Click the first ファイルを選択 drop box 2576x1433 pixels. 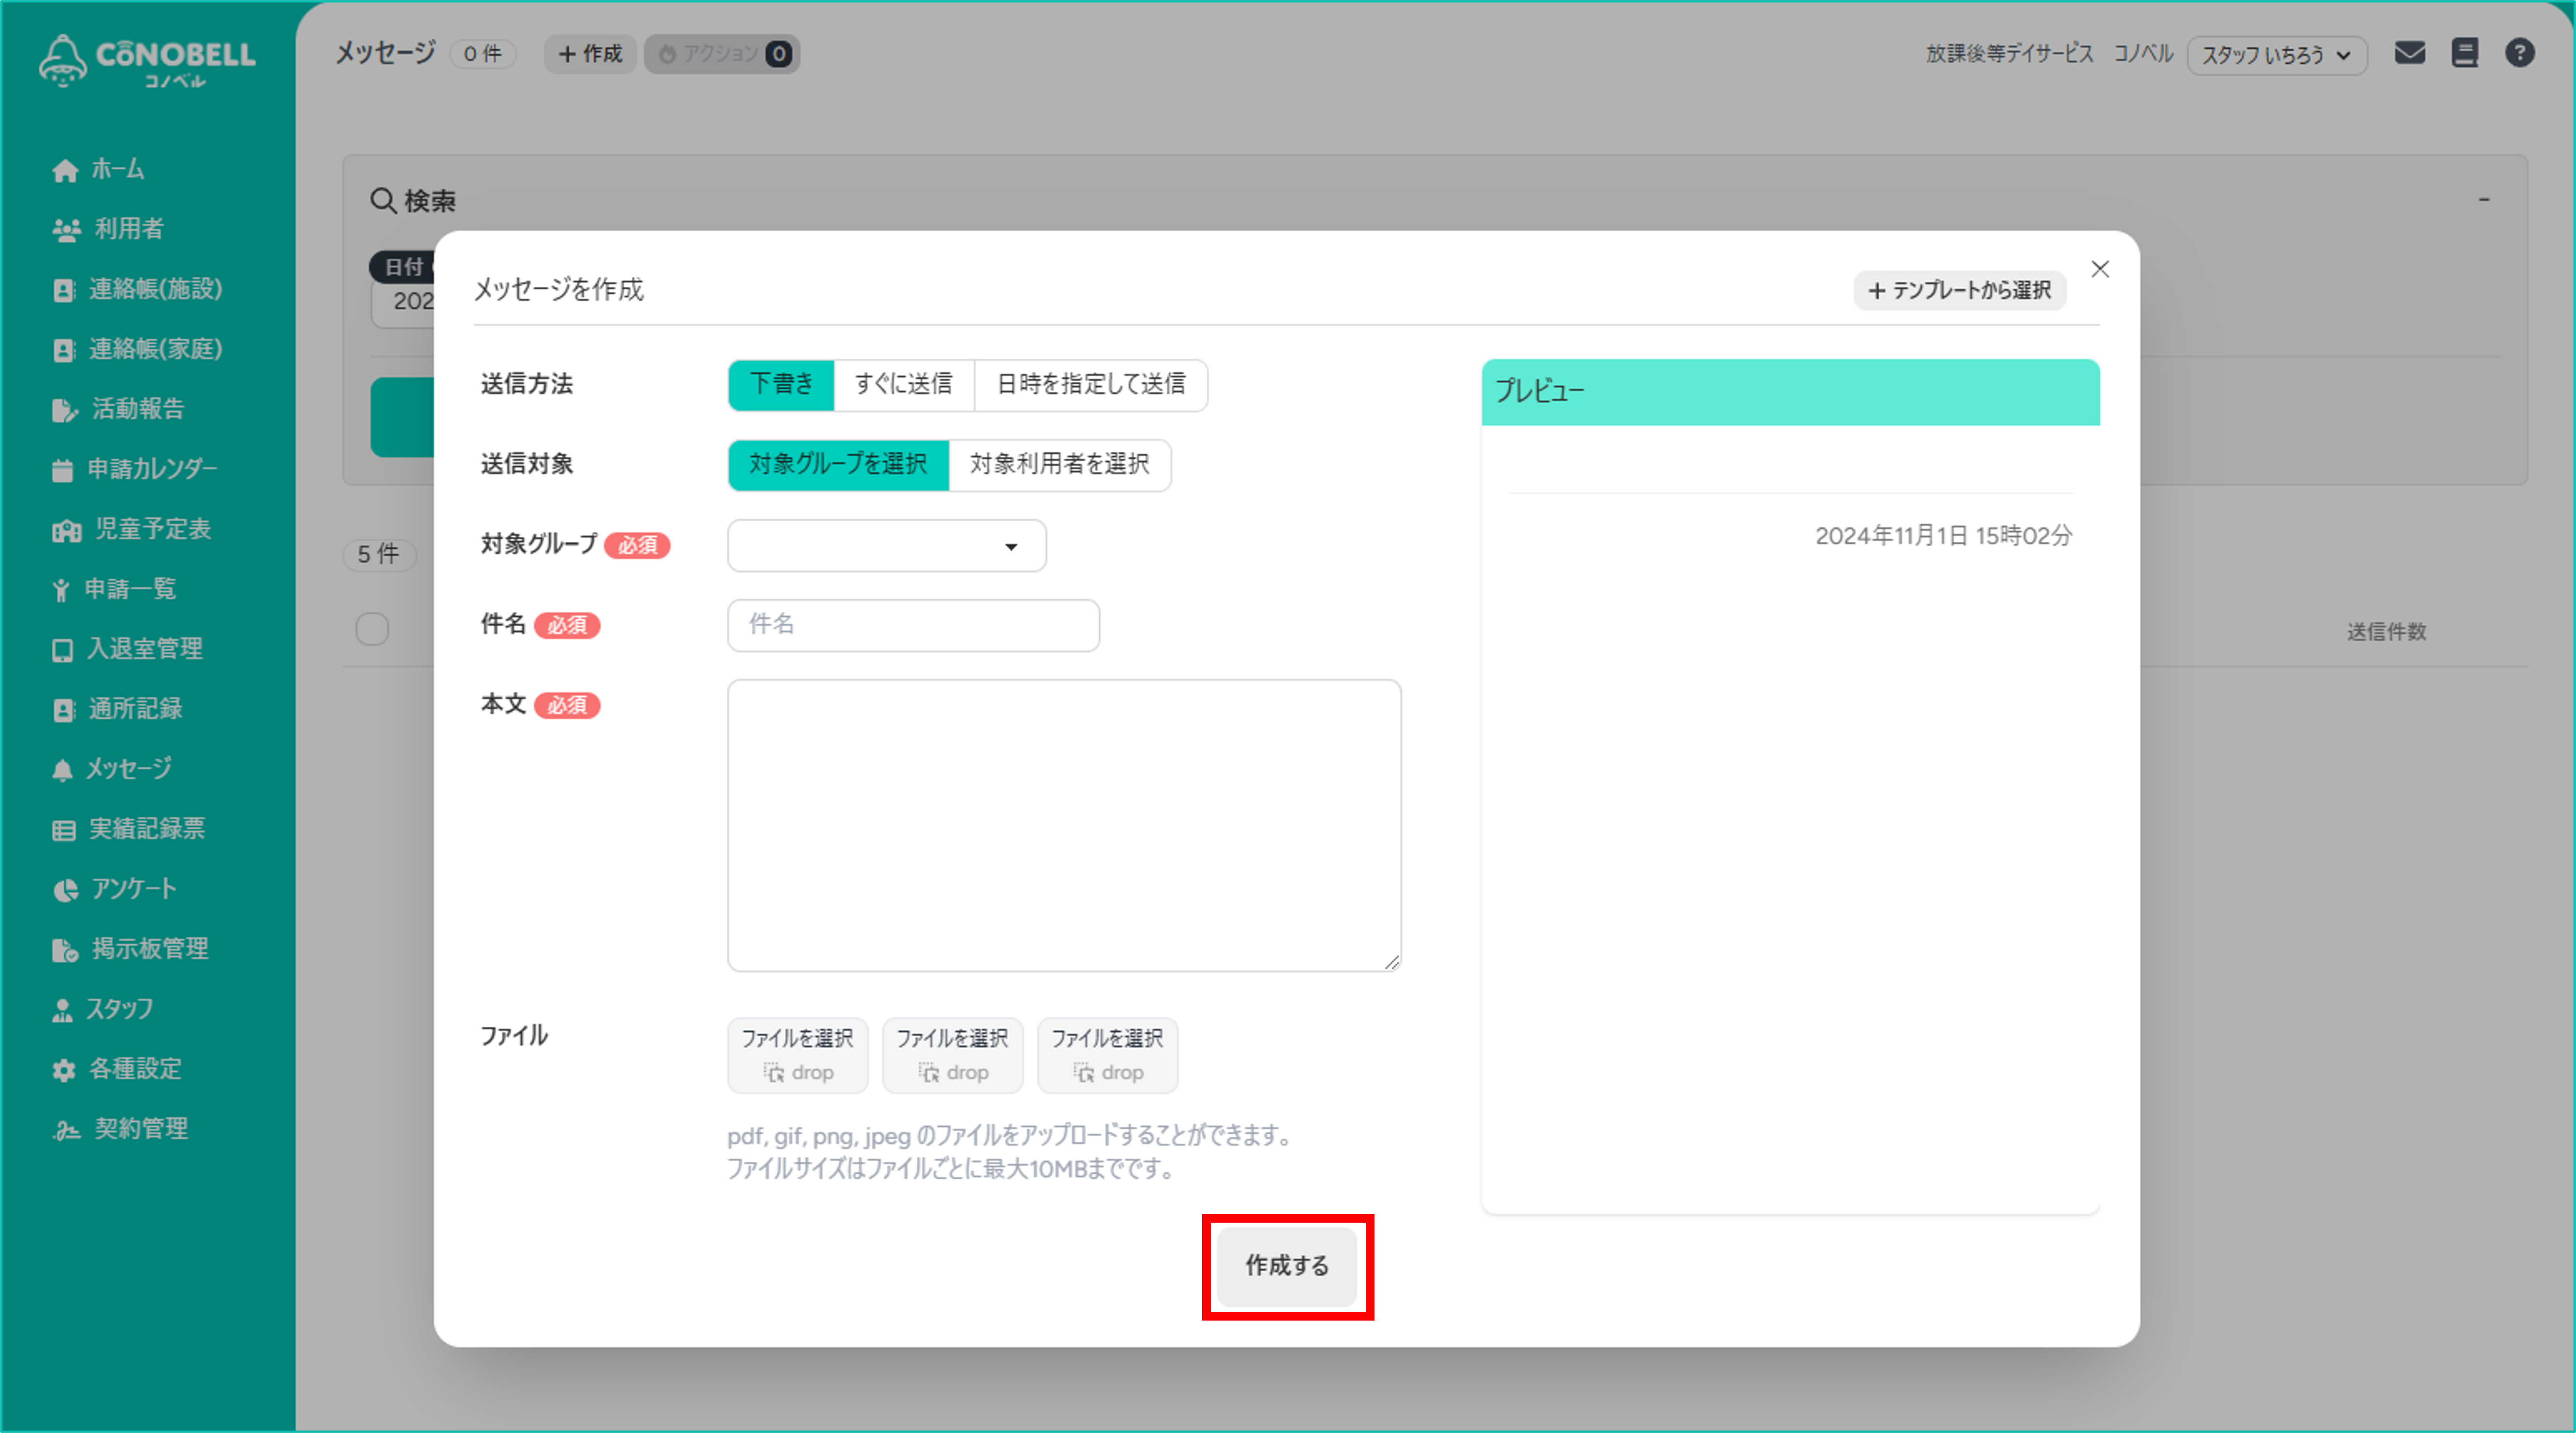point(797,1055)
